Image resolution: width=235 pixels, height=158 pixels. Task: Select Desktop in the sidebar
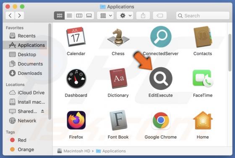pyautogui.click(x=25, y=55)
